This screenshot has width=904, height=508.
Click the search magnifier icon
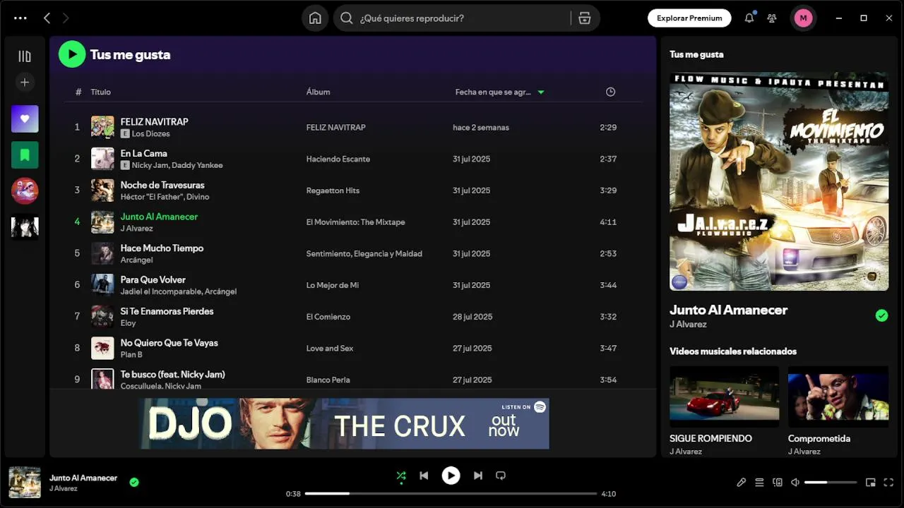347,18
